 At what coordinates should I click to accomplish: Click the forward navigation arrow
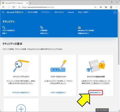[9, 7]
